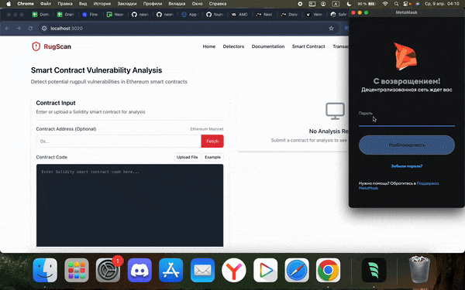
Task: Click the Разблокировать button in MetaMask
Action: [x=407, y=145]
